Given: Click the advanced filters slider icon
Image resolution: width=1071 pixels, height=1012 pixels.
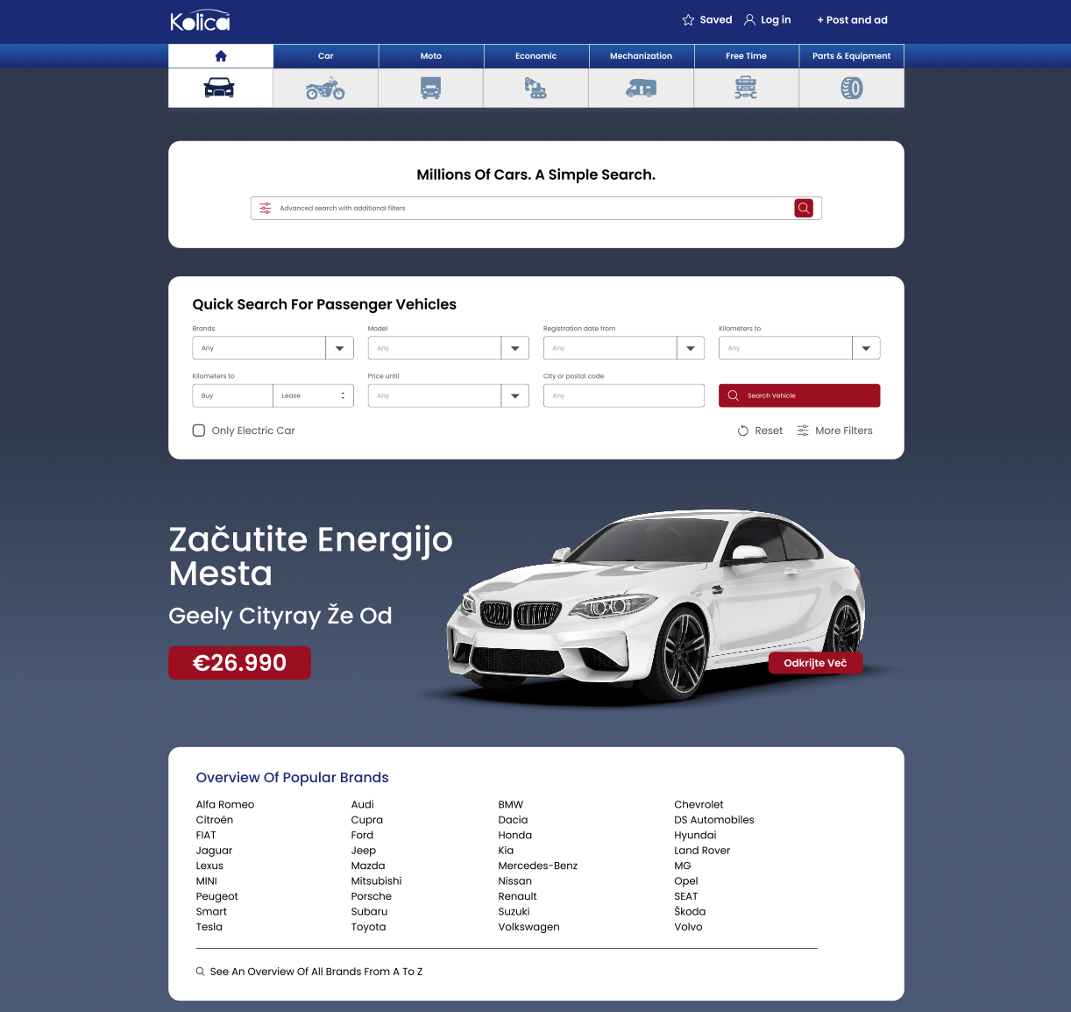Looking at the screenshot, I should pos(266,208).
